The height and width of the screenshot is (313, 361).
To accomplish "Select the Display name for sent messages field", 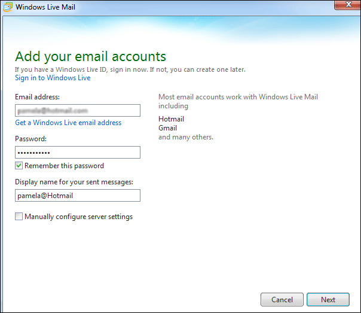I will pos(78,196).
